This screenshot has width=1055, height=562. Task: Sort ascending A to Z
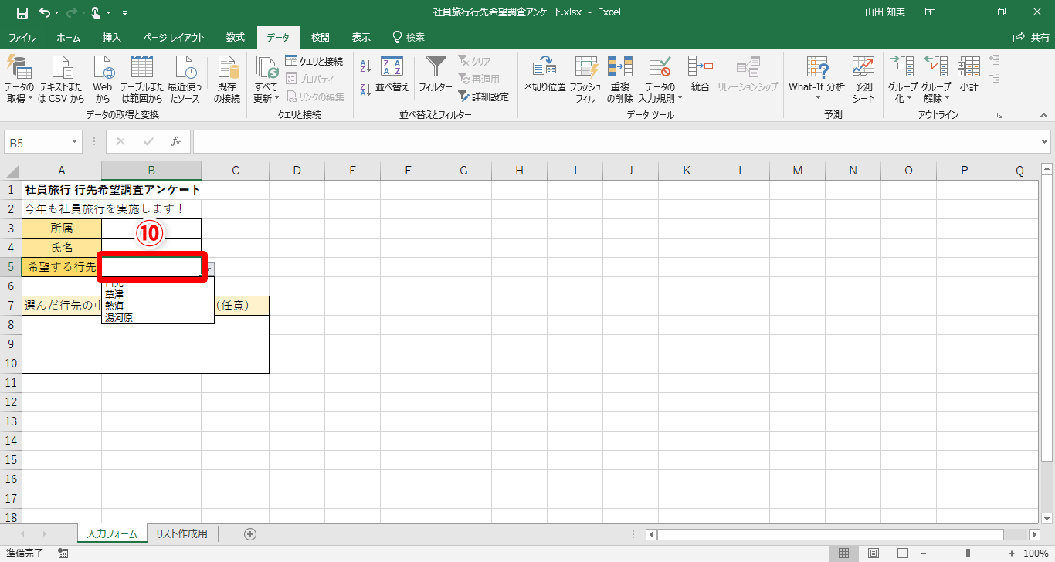[x=366, y=66]
